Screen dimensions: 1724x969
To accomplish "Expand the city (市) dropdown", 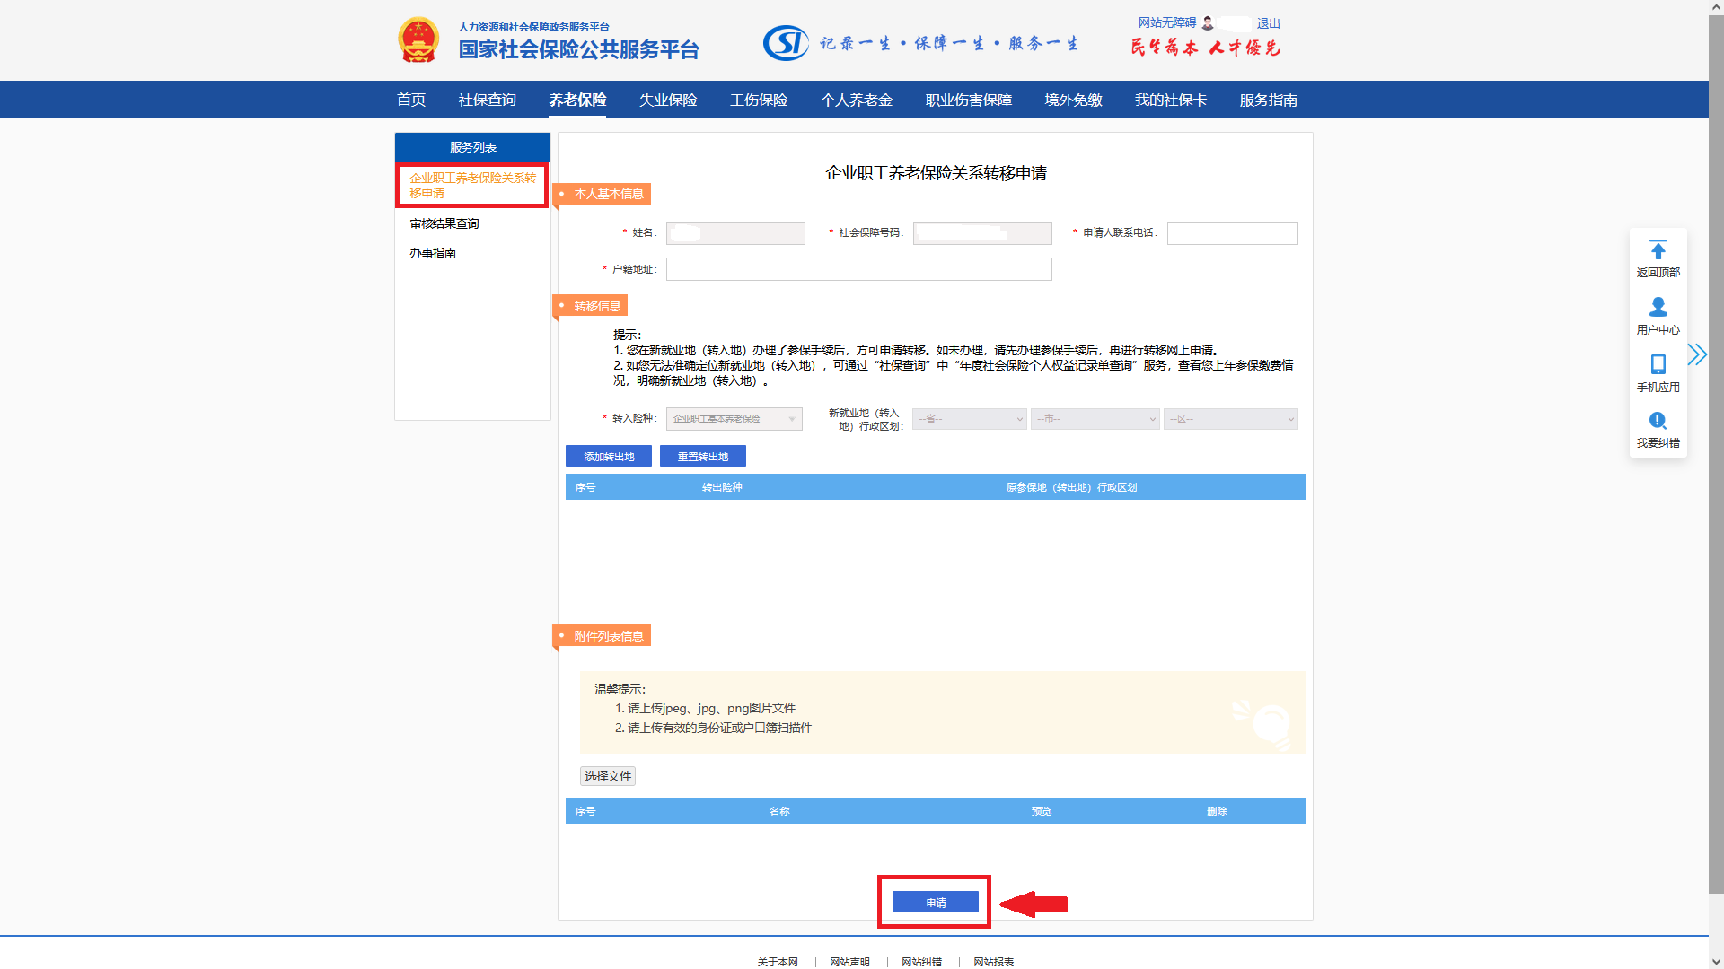I will coord(1095,419).
